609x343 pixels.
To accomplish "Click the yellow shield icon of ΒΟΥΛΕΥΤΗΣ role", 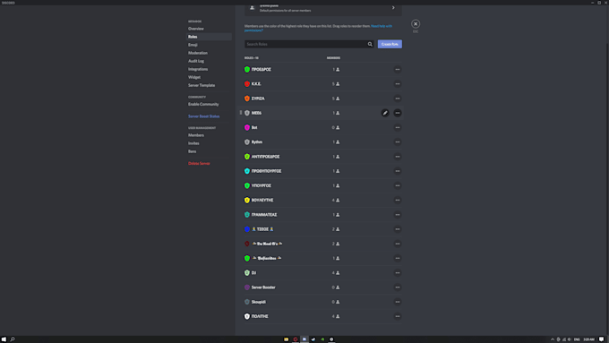I will [247, 200].
